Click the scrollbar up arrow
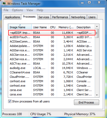The image size is (107, 118). click(x=97, y=26)
